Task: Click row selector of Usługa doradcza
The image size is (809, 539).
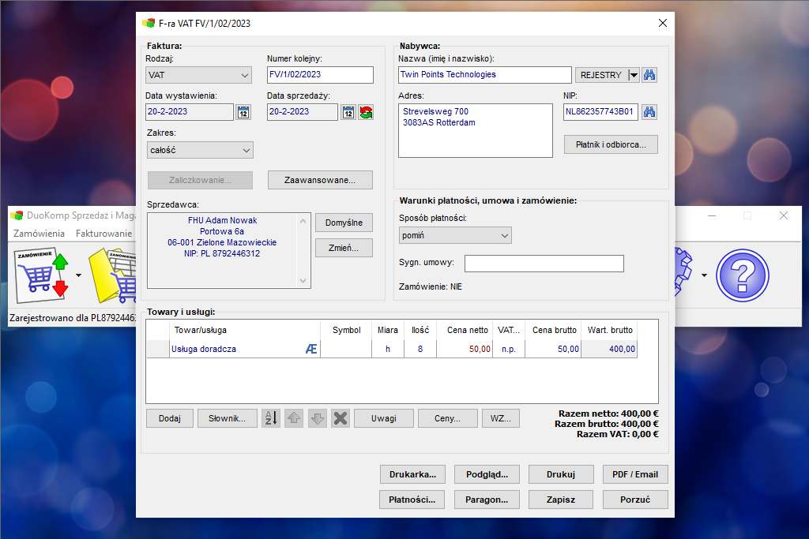Action: pyautogui.click(x=158, y=349)
